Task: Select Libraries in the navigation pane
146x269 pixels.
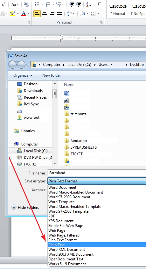Action: (x=24, y=131)
